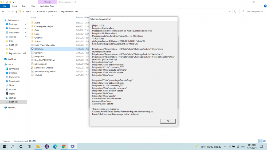Screen dimensions: 267x150
Task: Switch to large thumbnails view icon
Action: 264,141
